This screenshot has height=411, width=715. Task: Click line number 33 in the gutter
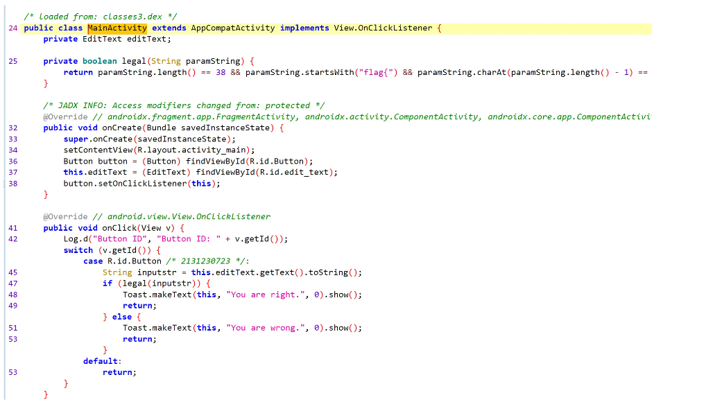tap(12, 139)
